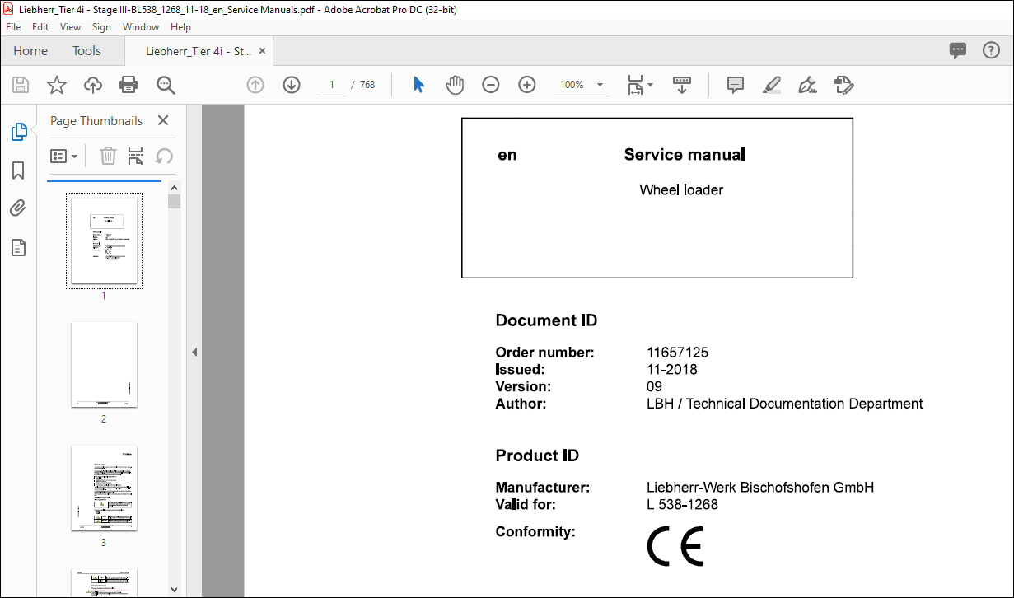Image resolution: width=1014 pixels, height=598 pixels.
Task: Go to next page arrow
Action: 292,85
